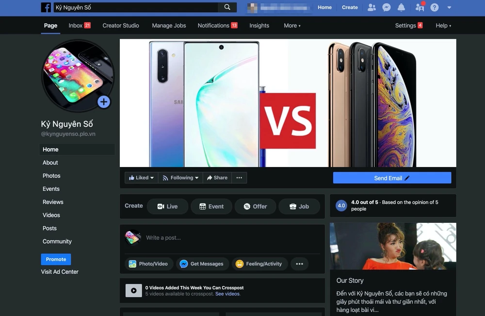Open the Messenger icon in top bar
Screen dimensions: 485x316
point(387,7)
